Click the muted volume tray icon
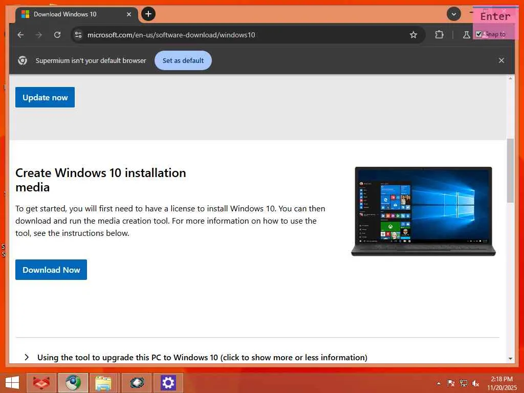524x393 pixels. coord(475,383)
